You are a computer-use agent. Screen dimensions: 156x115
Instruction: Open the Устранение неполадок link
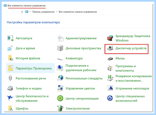click(132, 88)
